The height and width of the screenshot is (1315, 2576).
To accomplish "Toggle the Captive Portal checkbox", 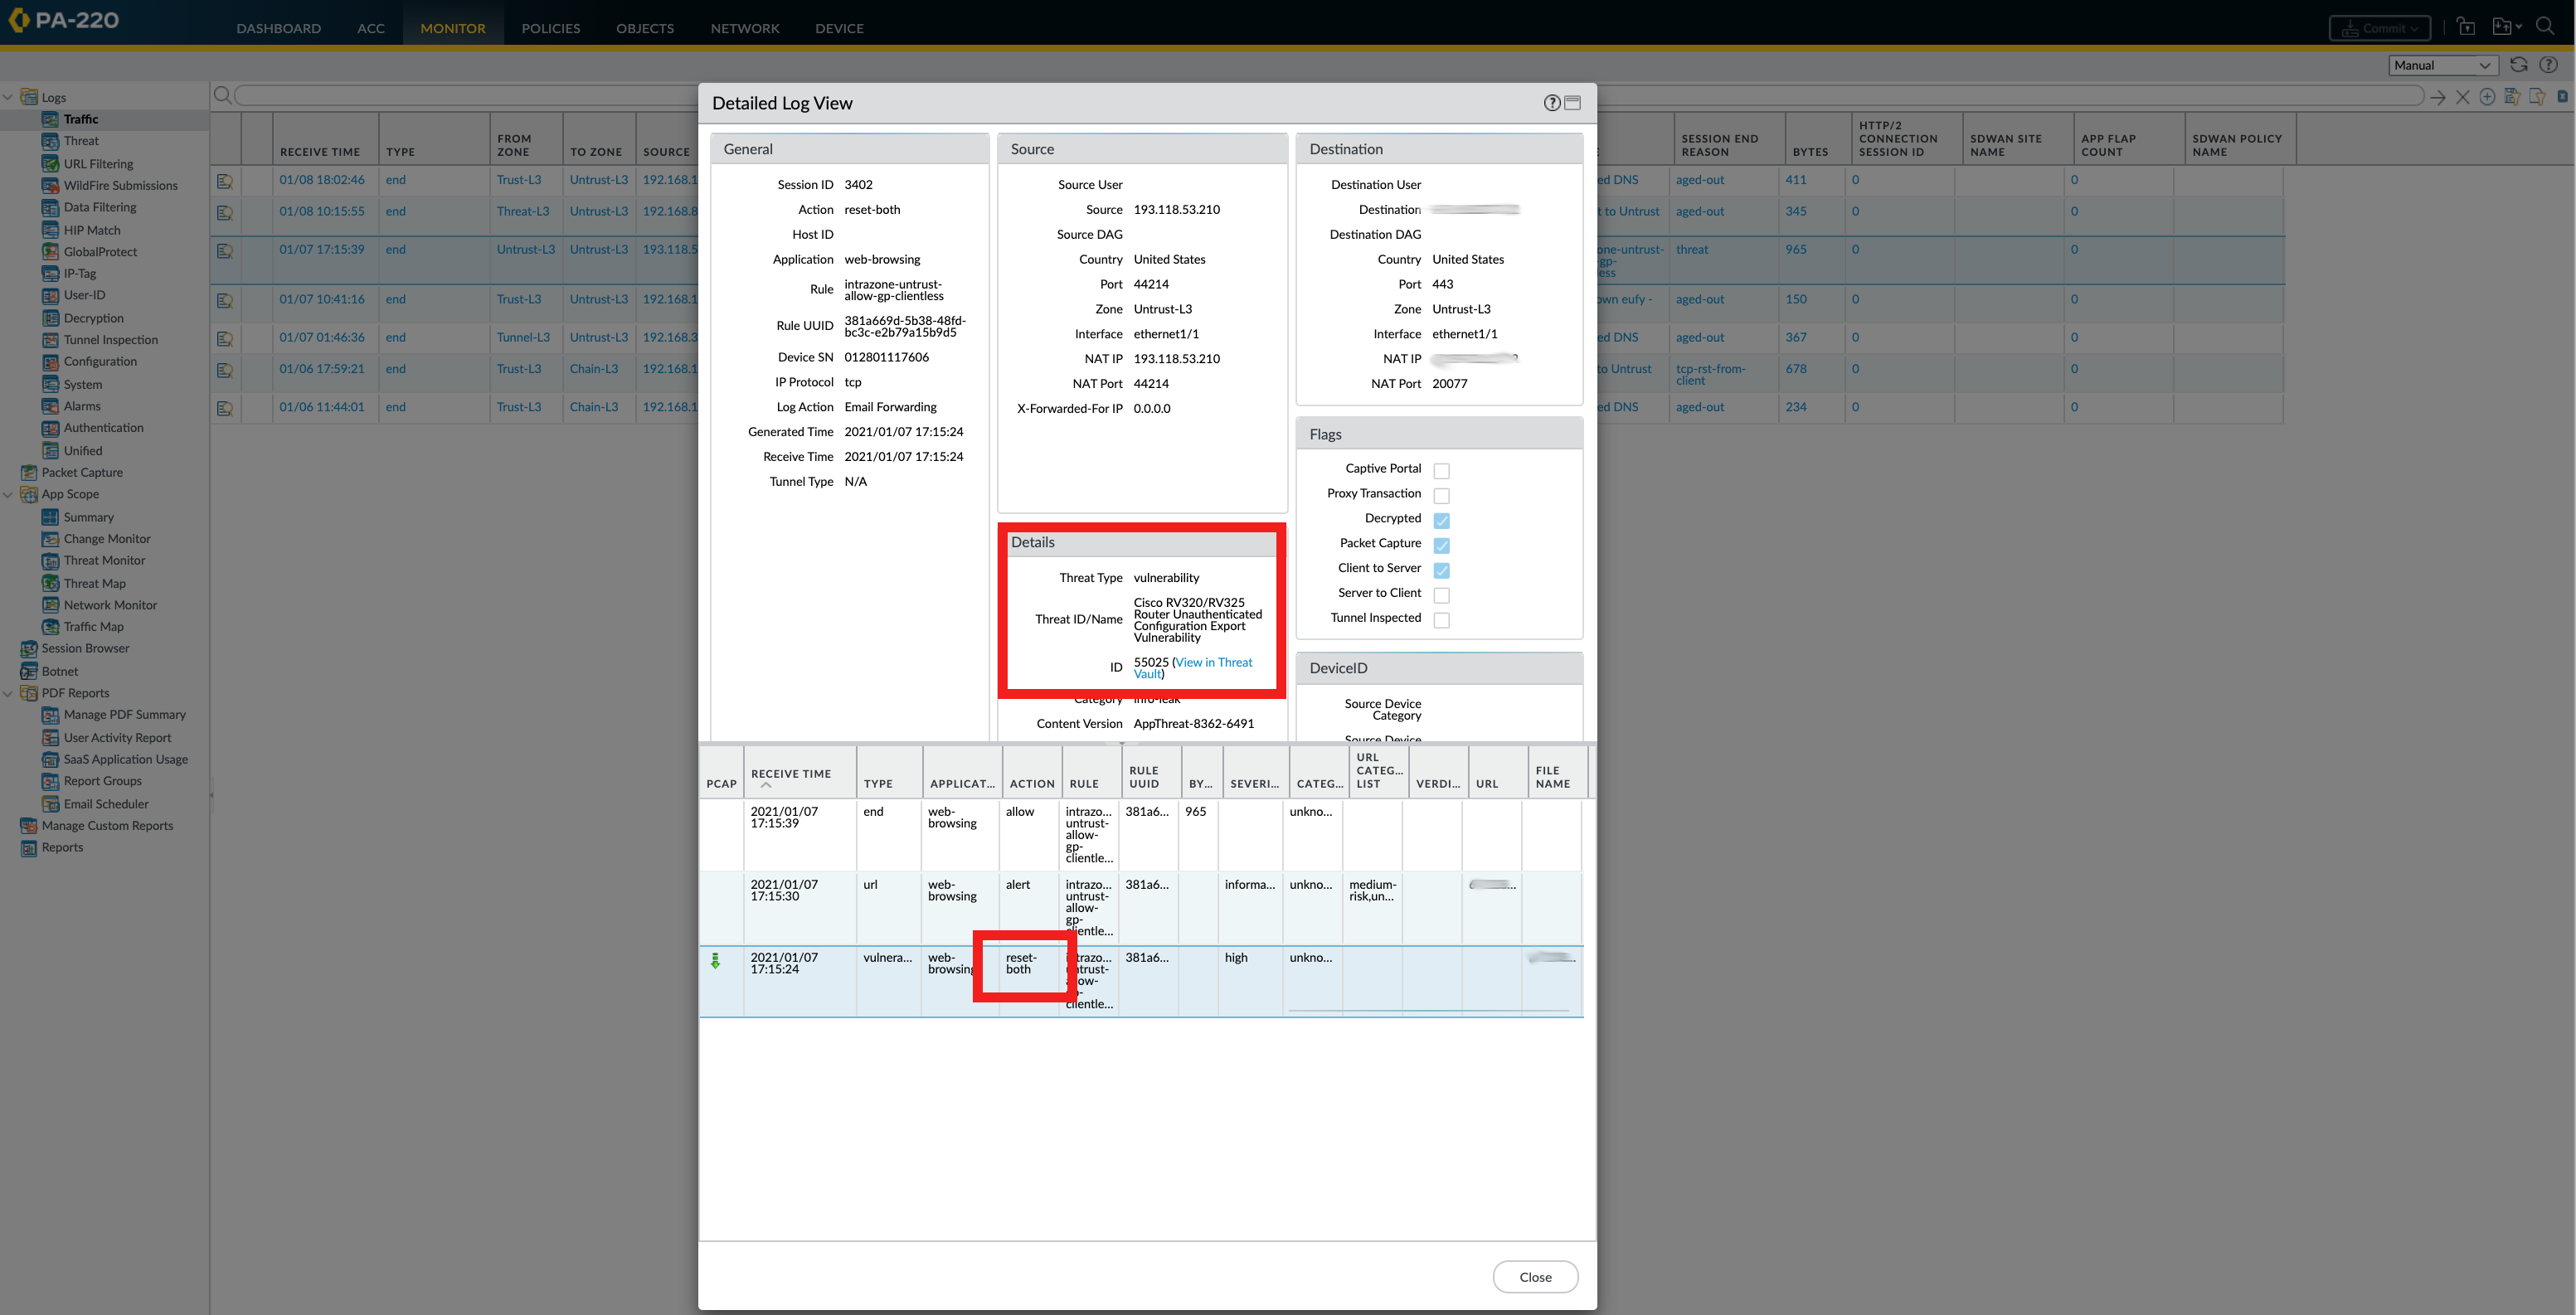I will (x=1441, y=470).
